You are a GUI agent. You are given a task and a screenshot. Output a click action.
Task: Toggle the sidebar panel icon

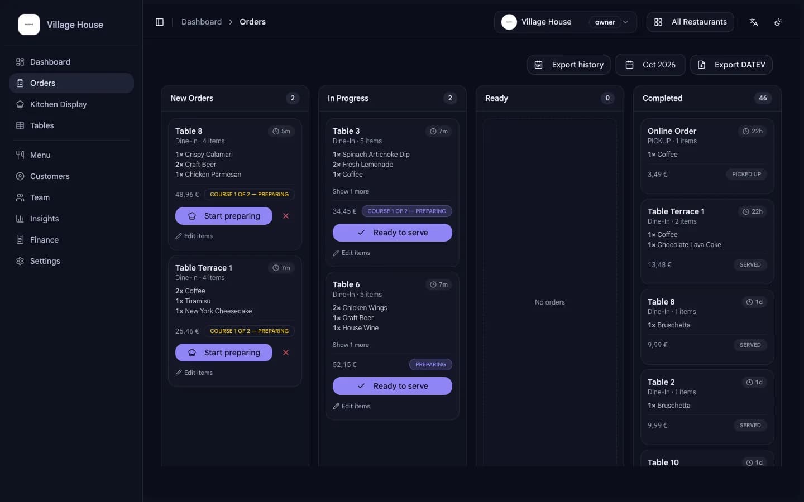point(160,22)
